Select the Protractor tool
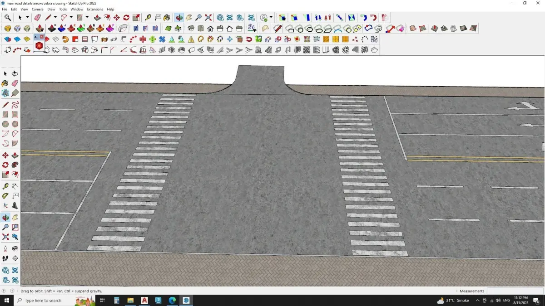This screenshot has width=545, height=306. 5,196
